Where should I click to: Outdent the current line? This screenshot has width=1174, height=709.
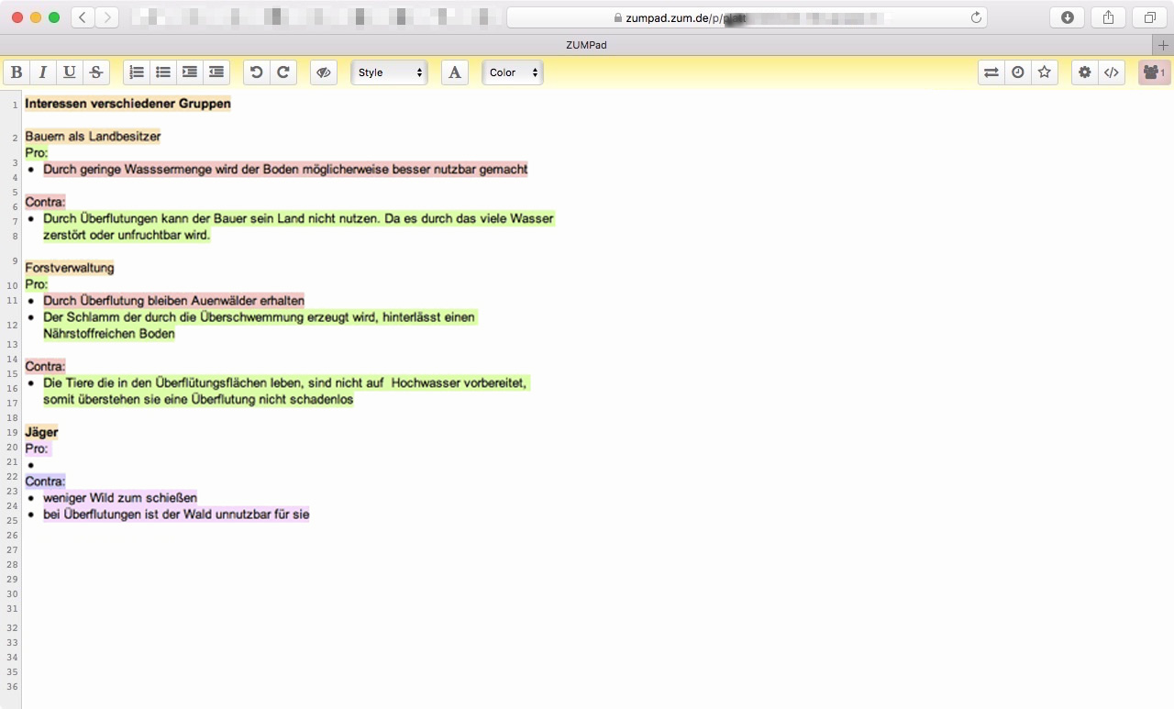pos(216,72)
